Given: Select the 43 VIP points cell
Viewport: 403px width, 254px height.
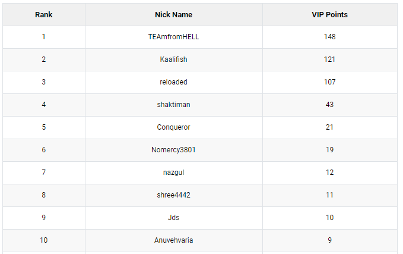Looking at the screenshot, I should (x=330, y=105).
